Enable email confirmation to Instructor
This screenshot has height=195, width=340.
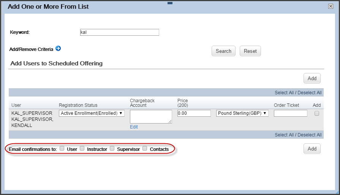[82, 148]
